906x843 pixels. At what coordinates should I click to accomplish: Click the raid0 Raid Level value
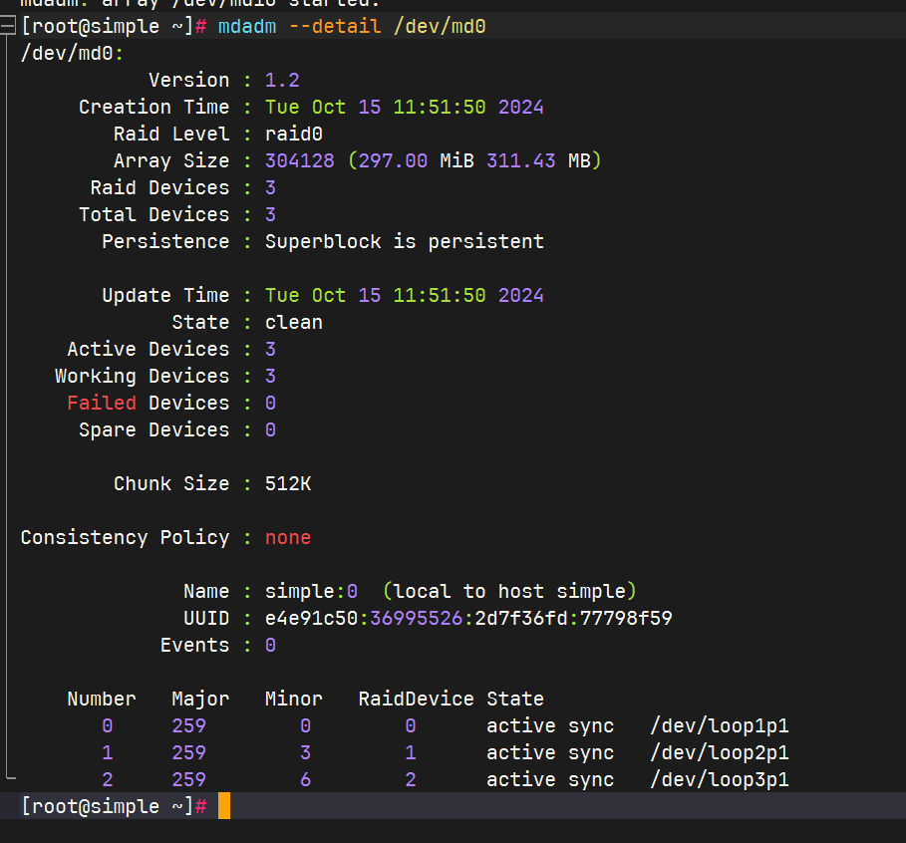pyautogui.click(x=293, y=135)
